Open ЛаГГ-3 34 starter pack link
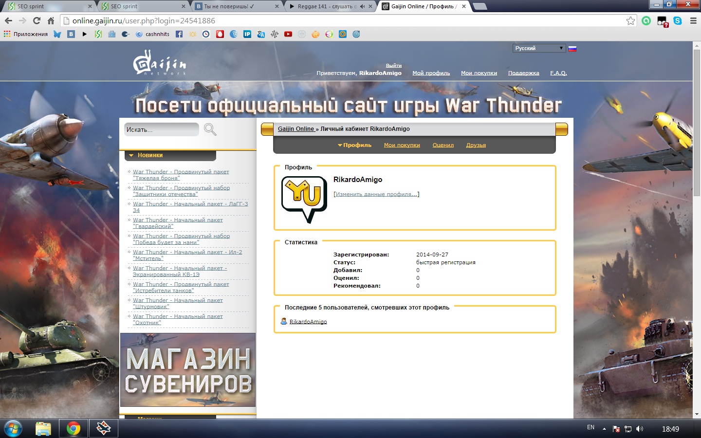Image resolution: width=701 pixels, height=438 pixels. click(190, 207)
